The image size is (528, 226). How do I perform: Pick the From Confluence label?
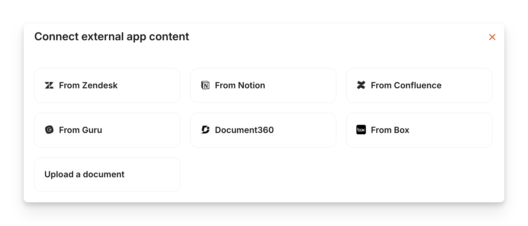point(406,85)
